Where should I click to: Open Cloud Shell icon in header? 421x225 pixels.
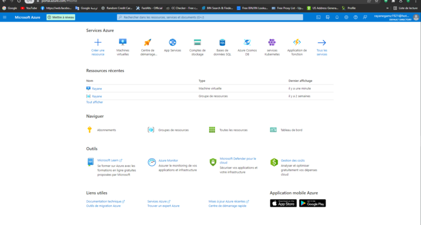pyautogui.click(x=318, y=17)
